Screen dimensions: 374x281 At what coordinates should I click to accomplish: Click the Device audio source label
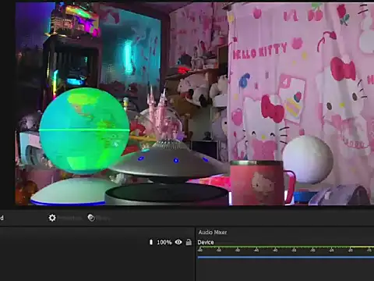[206, 242]
